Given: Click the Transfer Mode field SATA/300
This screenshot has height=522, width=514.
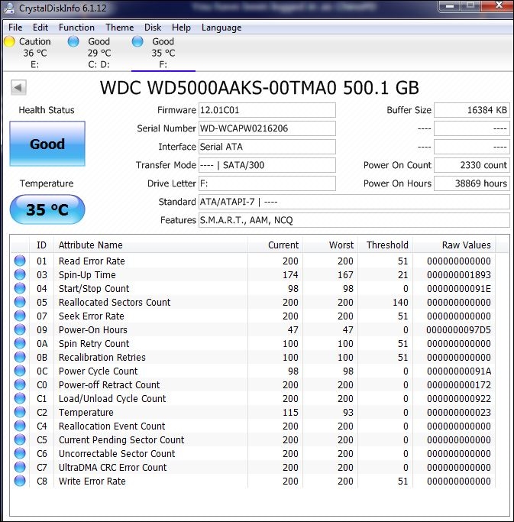Looking at the screenshot, I should (x=267, y=165).
